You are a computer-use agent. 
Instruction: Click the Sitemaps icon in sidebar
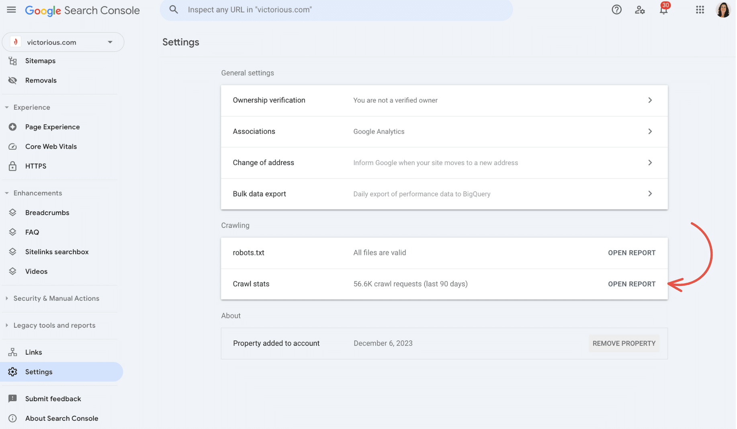(x=13, y=61)
